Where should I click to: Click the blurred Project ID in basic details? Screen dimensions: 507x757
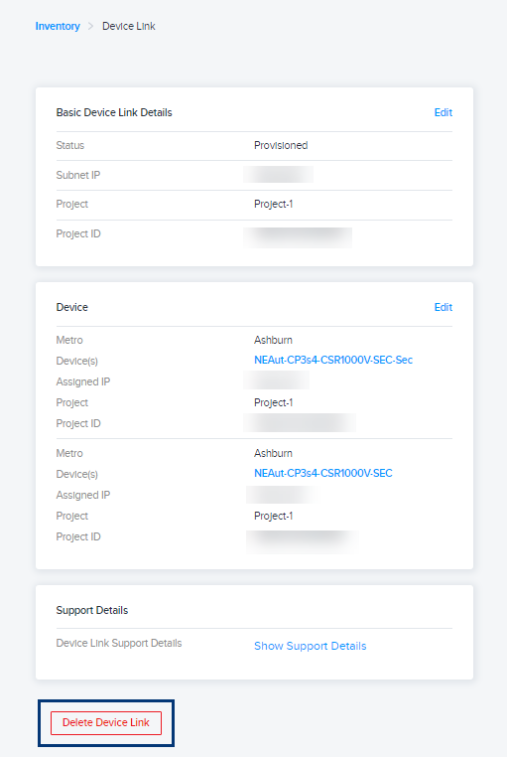[298, 237]
